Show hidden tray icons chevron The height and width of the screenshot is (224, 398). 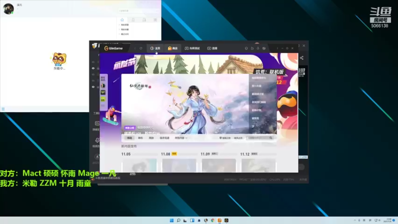(355, 220)
